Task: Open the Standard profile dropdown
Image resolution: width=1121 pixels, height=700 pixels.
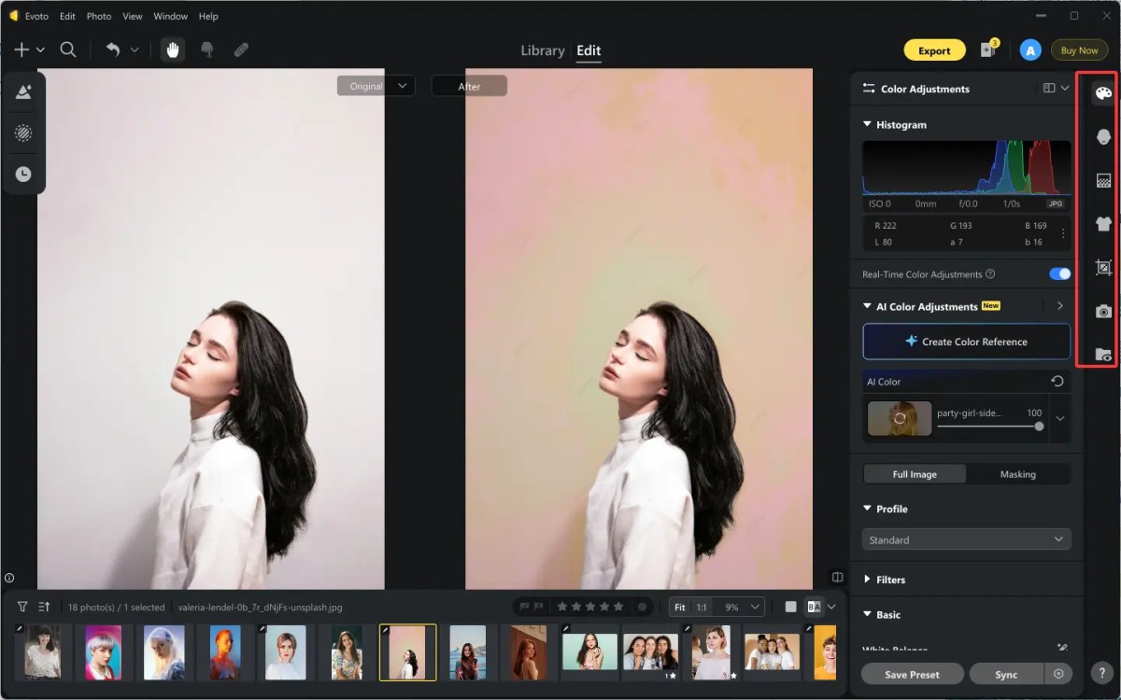Action: (x=966, y=539)
